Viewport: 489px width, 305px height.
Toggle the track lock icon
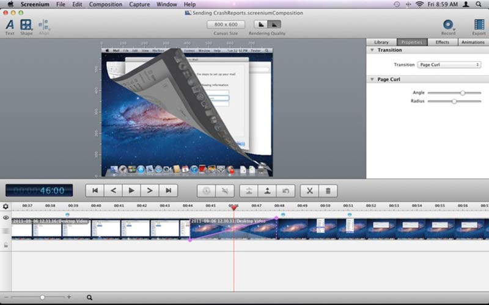tap(6, 245)
